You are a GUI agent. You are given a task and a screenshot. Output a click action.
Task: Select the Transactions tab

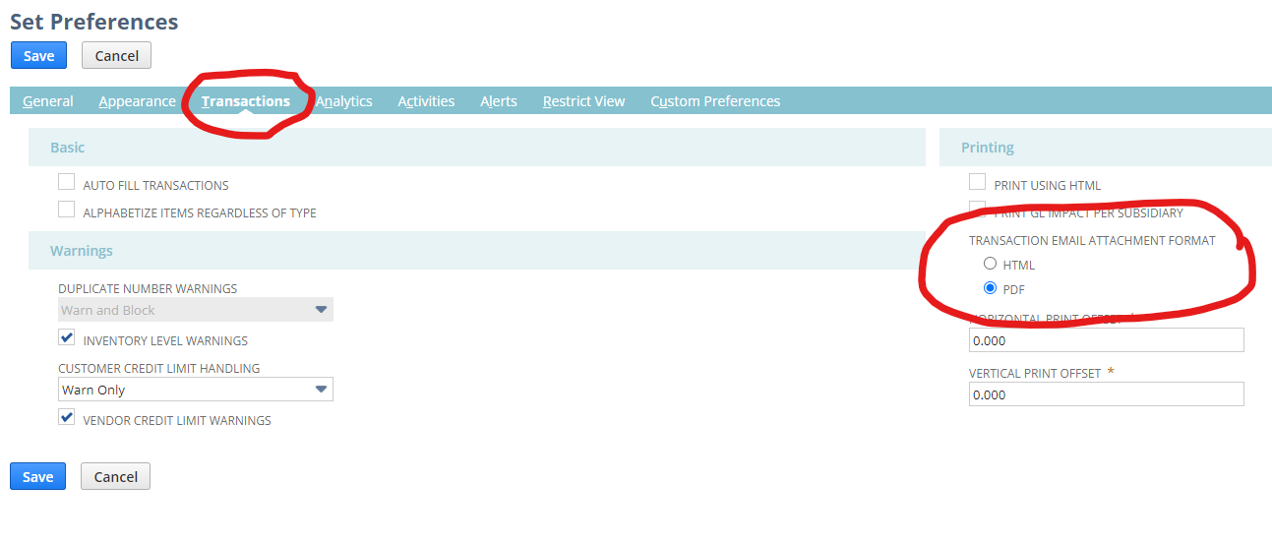tap(246, 101)
